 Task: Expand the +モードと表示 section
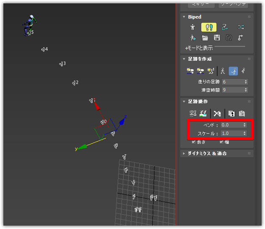pyautogui.click(x=198, y=48)
